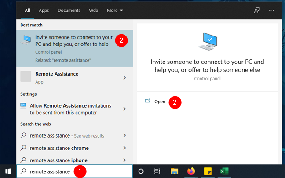Click the monitor icon beside Allow Remote Assistance
Screen dimensions: 285x178
(23, 106)
